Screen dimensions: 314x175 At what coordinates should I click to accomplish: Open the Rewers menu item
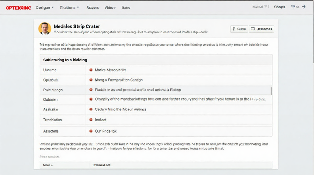[93, 8]
